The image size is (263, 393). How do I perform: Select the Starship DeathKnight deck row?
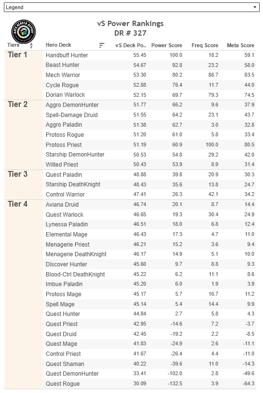(x=150, y=184)
